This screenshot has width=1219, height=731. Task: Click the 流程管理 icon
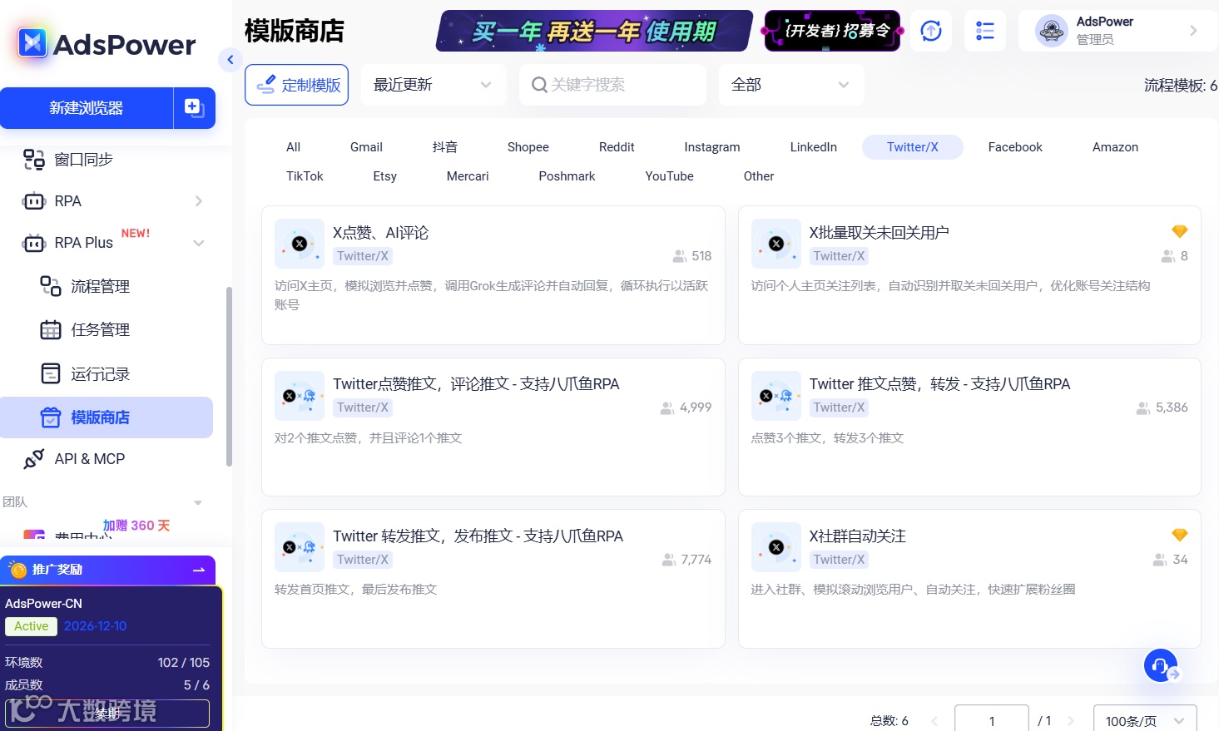(x=51, y=286)
